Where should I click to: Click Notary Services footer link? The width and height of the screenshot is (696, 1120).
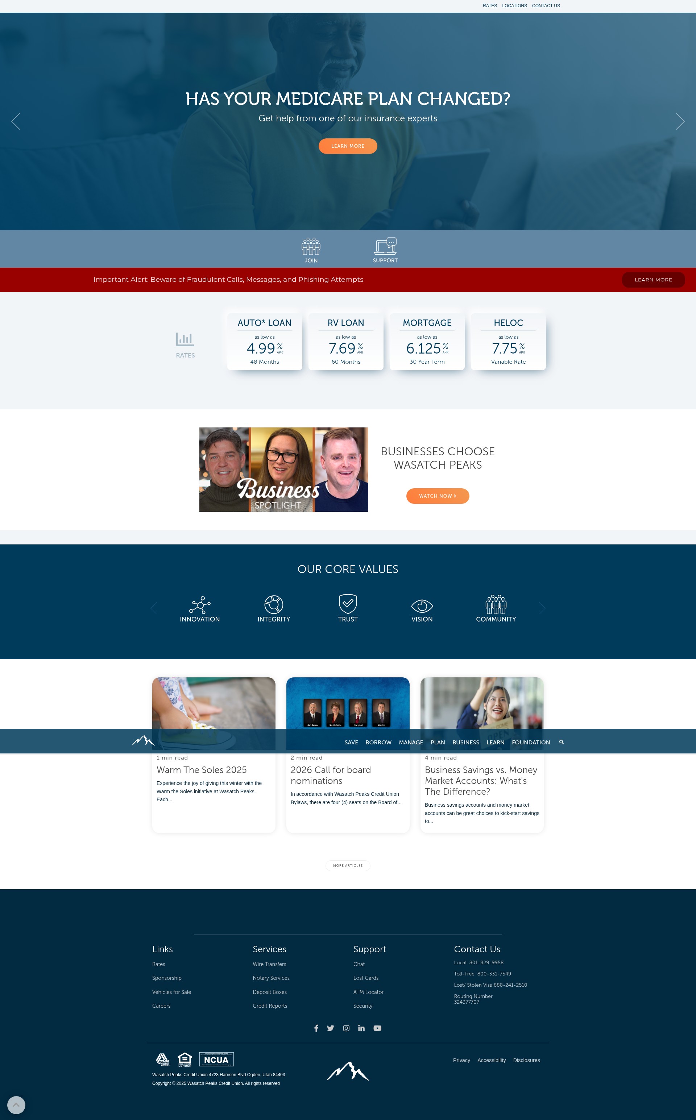[271, 978]
